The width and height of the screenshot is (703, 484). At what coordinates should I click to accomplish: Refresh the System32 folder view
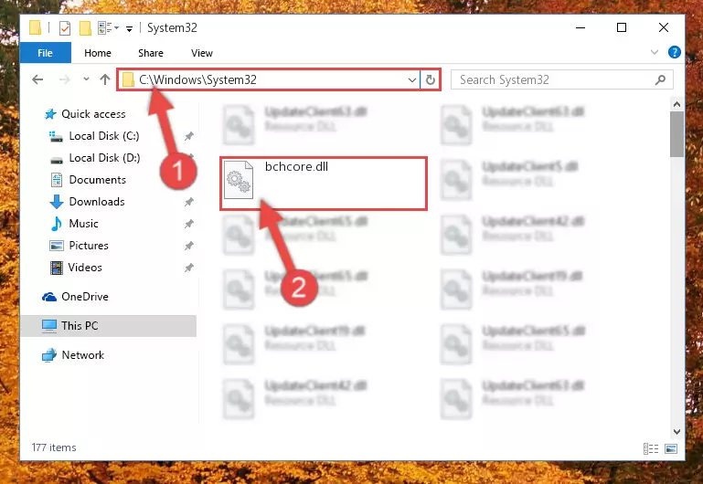click(430, 80)
